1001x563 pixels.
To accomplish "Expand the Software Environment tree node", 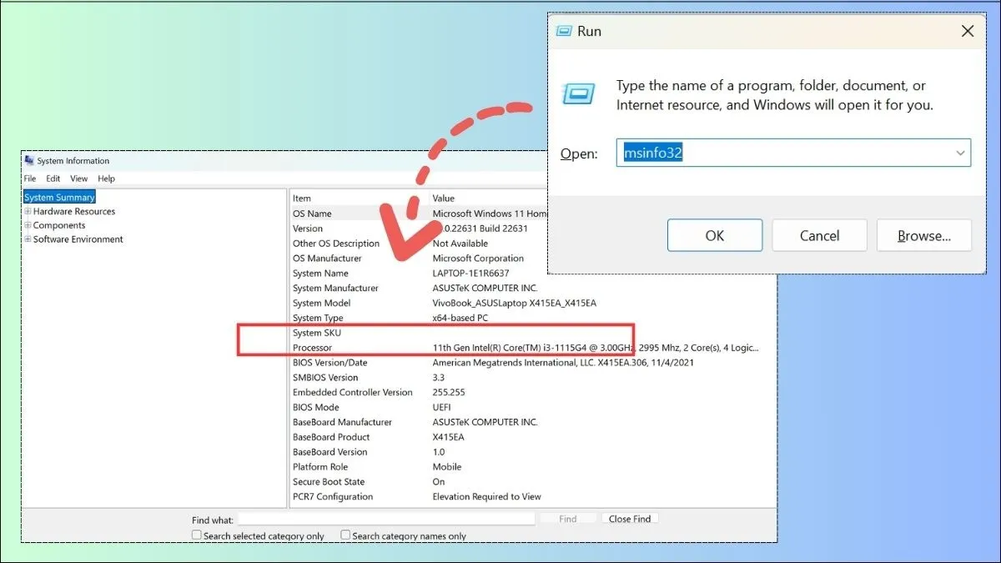I will click(28, 239).
